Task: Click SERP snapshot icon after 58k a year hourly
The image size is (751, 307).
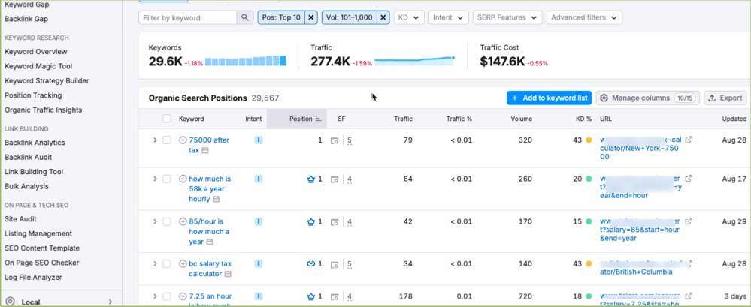Action: tap(216, 199)
